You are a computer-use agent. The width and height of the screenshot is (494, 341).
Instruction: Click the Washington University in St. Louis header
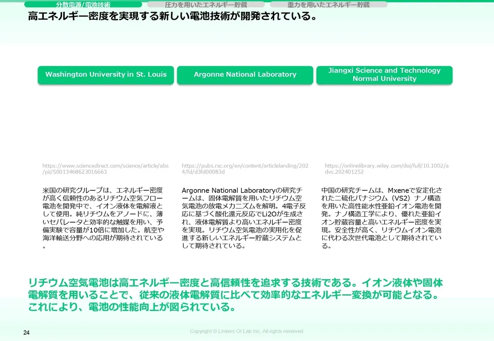tap(106, 74)
